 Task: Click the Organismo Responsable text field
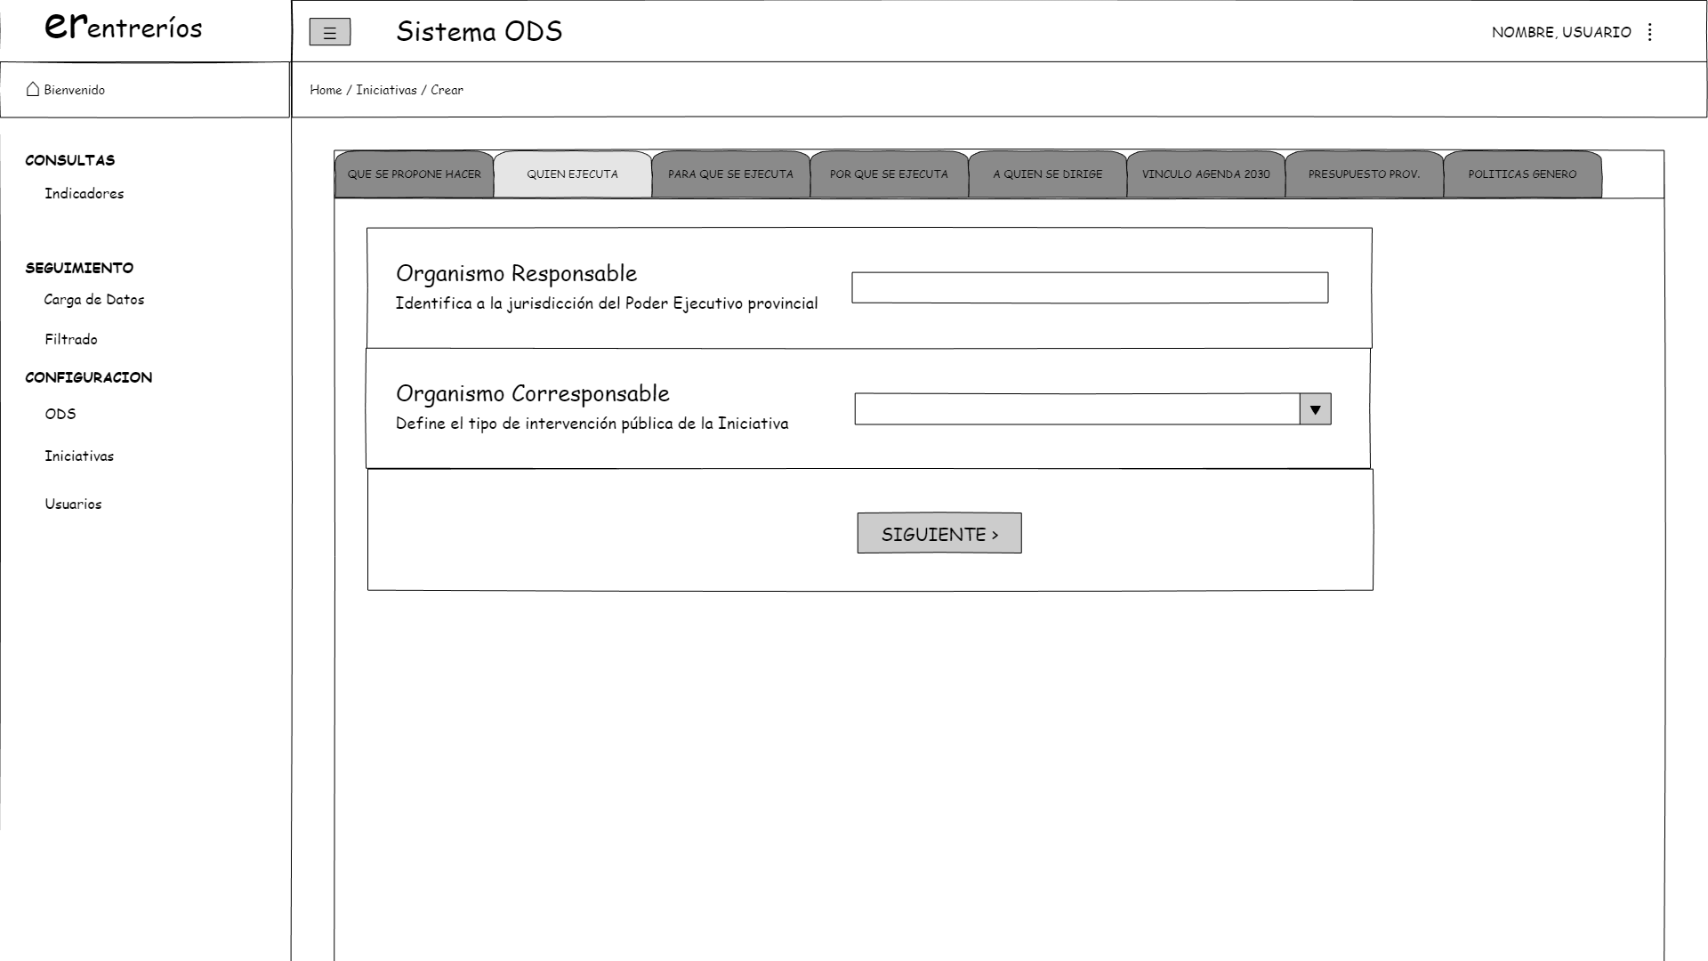pyautogui.click(x=1089, y=287)
